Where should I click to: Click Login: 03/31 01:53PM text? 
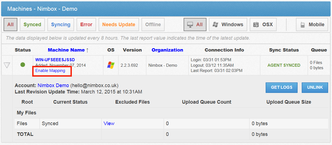coord(211,60)
